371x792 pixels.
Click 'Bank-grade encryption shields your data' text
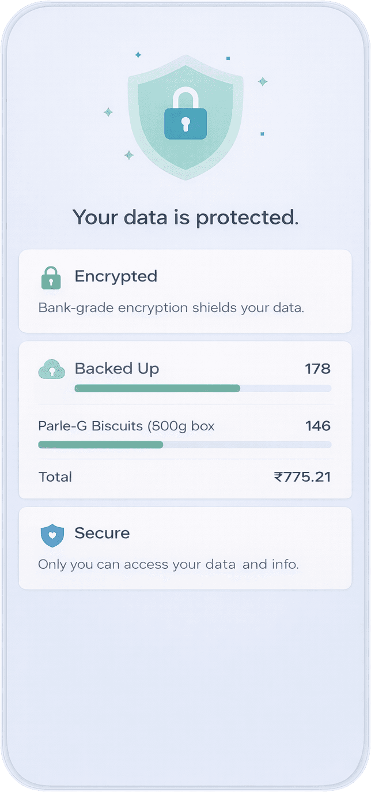(x=171, y=307)
